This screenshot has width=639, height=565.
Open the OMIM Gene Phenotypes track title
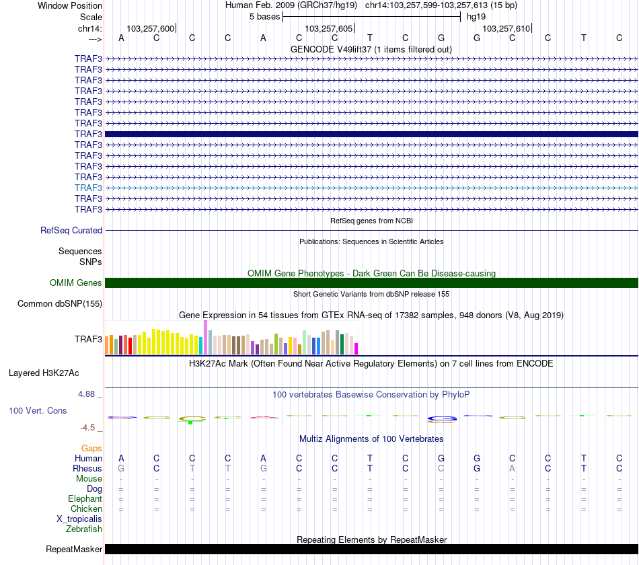coord(371,273)
